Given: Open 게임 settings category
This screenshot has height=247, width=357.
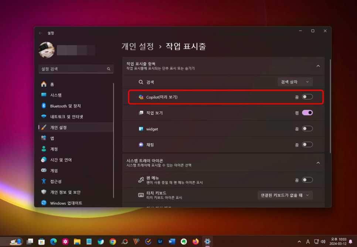Looking at the screenshot, I should tap(76, 170).
